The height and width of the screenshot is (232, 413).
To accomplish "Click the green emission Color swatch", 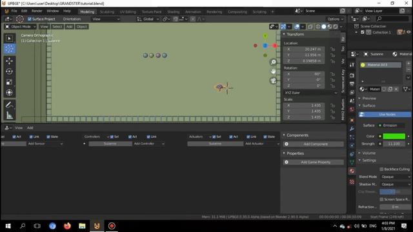I will point(394,136).
